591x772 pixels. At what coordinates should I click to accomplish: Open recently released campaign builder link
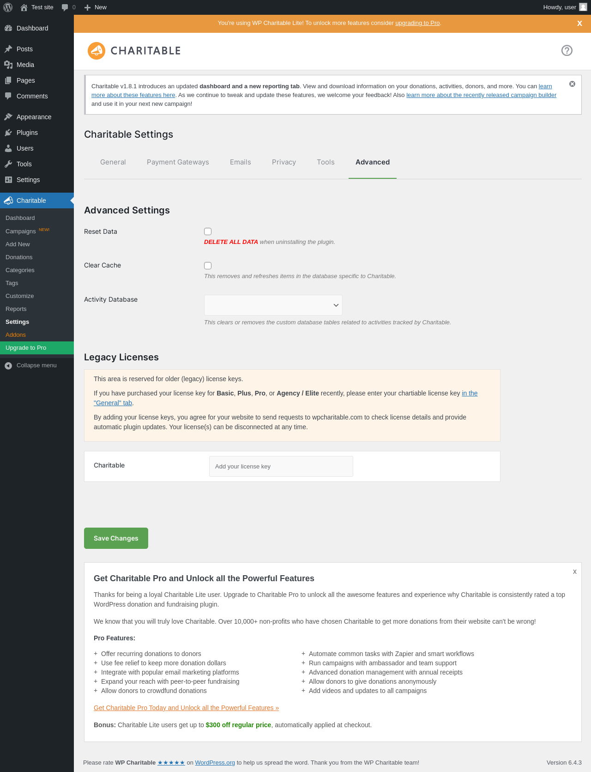(x=481, y=95)
